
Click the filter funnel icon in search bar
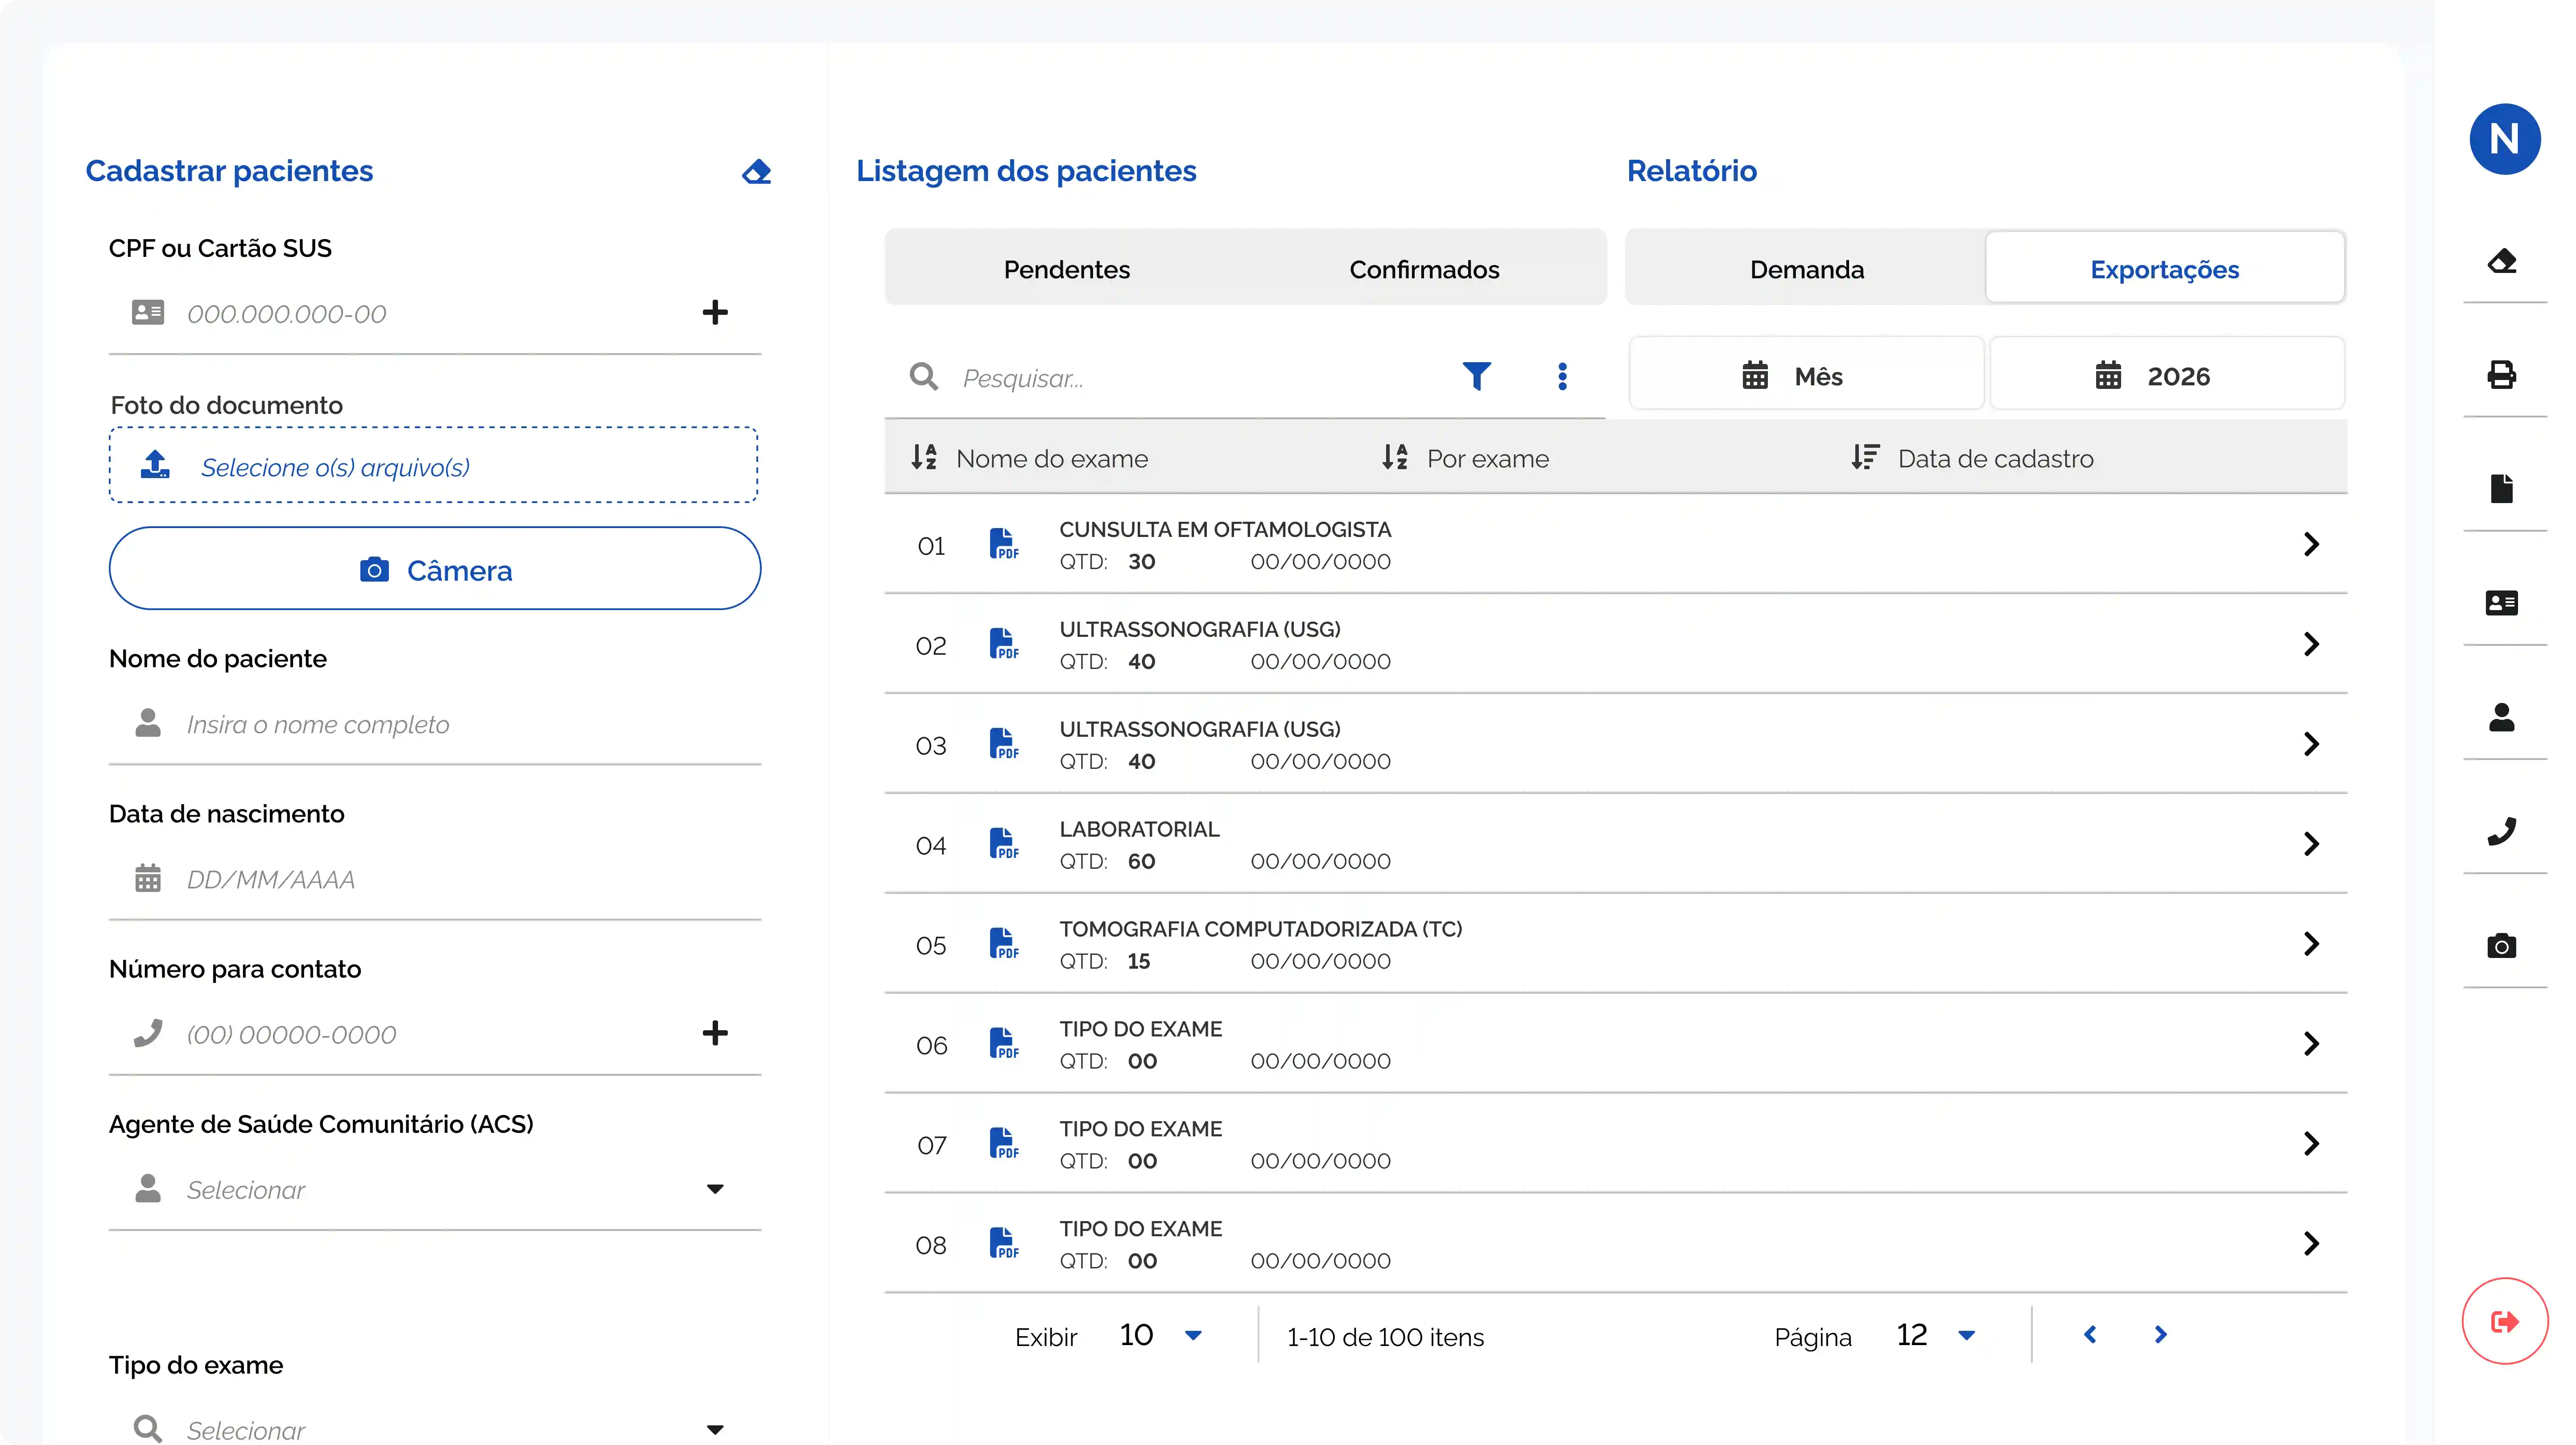click(x=1476, y=376)
